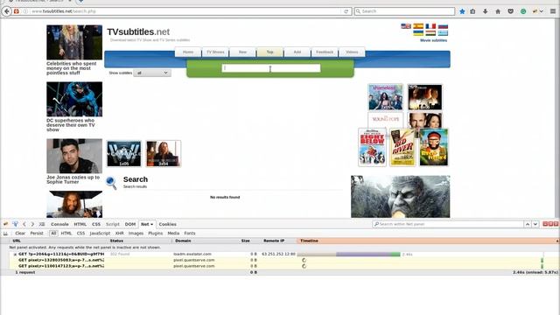
Task: Open the bookmarks list icon
Action: coord(472,11)
